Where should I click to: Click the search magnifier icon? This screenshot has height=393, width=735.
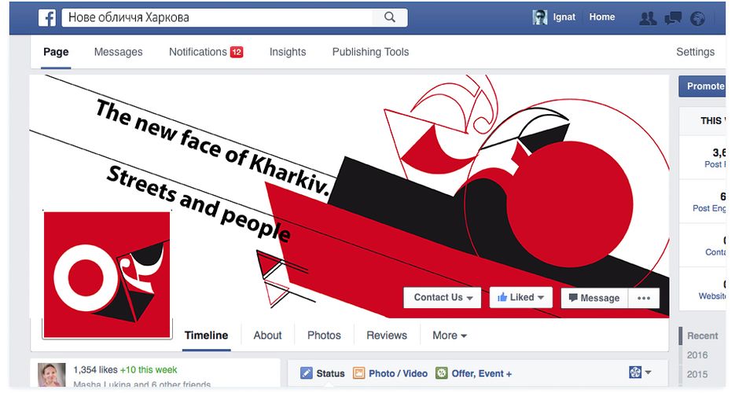pyautogui.click(x=390, y=17)
